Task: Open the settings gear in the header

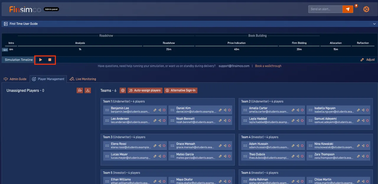Action: click(366, 9)
